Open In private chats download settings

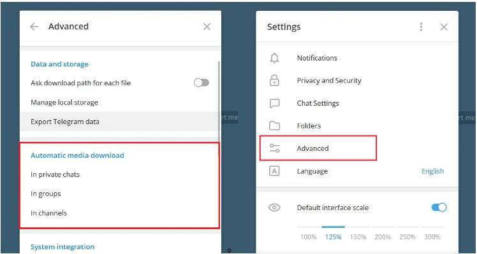(x=120, y=174)
